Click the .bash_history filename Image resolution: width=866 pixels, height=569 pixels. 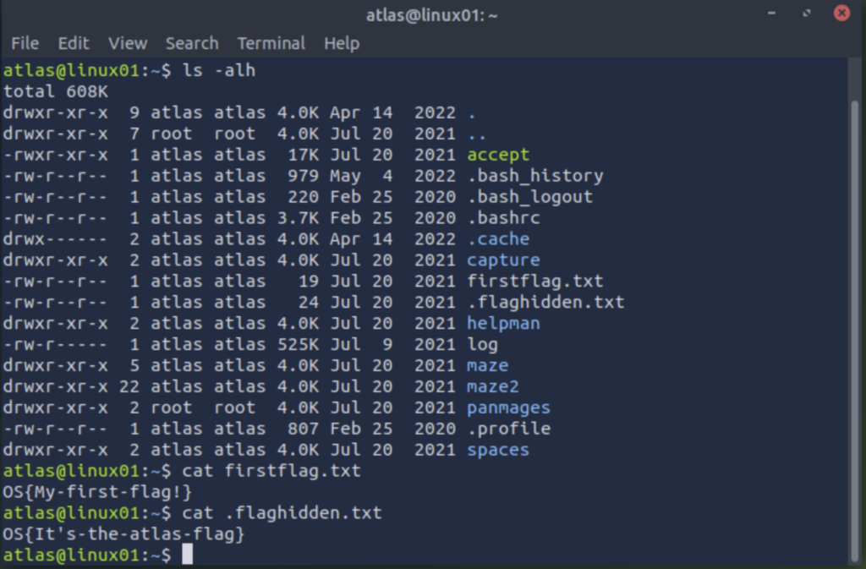coord(535,176)
